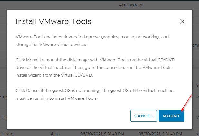Click the CANCEL button
This screenshot has width=199, height=136.
click(144, 116)
